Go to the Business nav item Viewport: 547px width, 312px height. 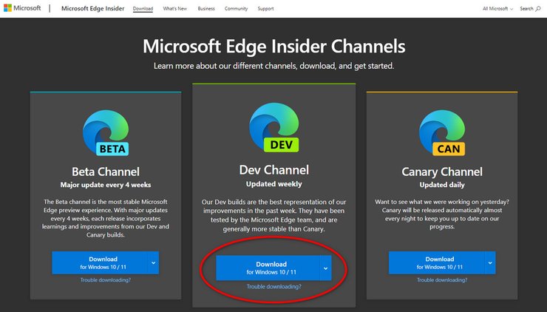tap(206, 9)
